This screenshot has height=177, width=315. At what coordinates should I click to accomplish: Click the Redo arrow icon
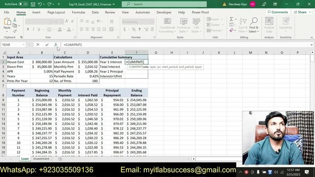click(49, 4)
